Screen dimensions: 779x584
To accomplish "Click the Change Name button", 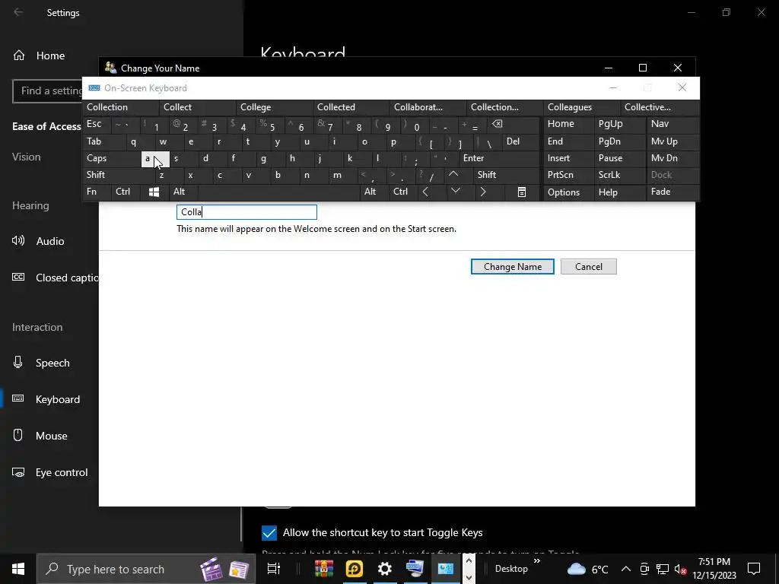I will pyautogui.click(x=512, y=267).
